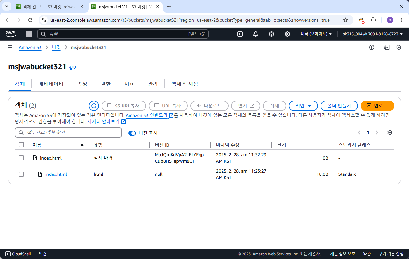The image size is (409, 259).
Task: Click the 폴더 만들기 button
Action: tap(339, 106)
